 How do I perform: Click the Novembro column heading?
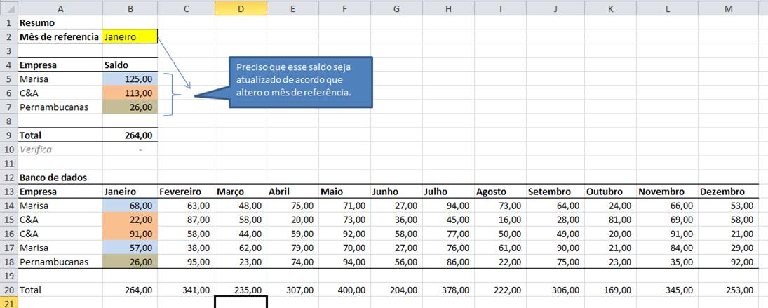click(x=667, y=192)
